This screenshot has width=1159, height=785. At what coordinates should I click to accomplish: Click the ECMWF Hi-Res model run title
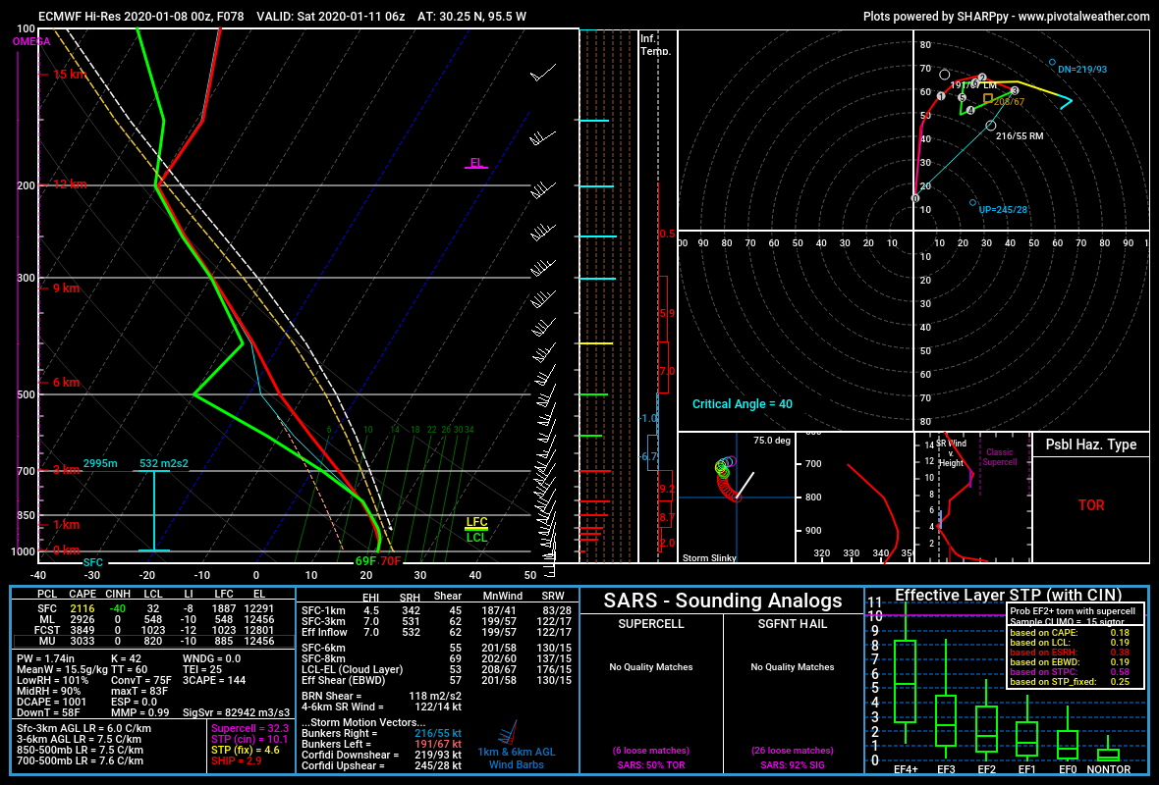point(141,17)
